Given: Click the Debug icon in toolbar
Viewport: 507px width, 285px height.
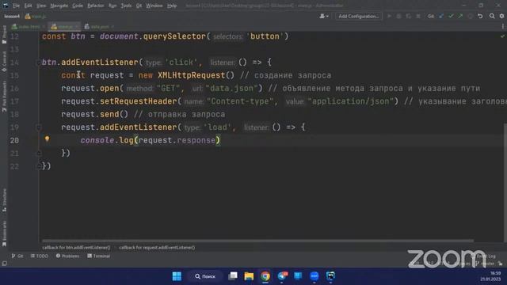Looking at the screenshot, I should (398, 16).
